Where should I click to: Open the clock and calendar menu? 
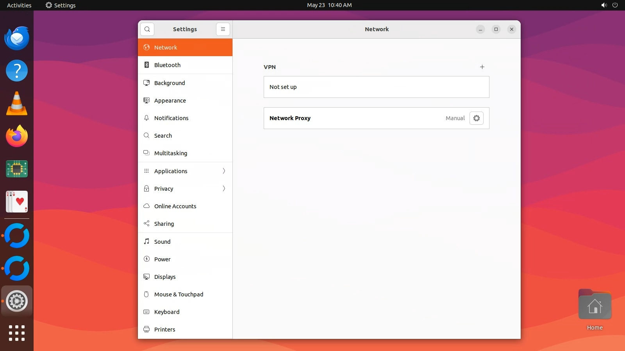pyautogui.click(x=329, y=5)
